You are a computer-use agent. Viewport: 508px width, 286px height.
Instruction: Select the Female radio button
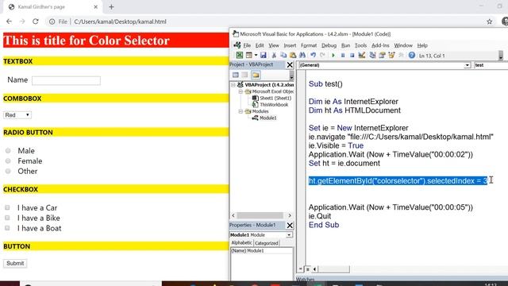point(8,160)
